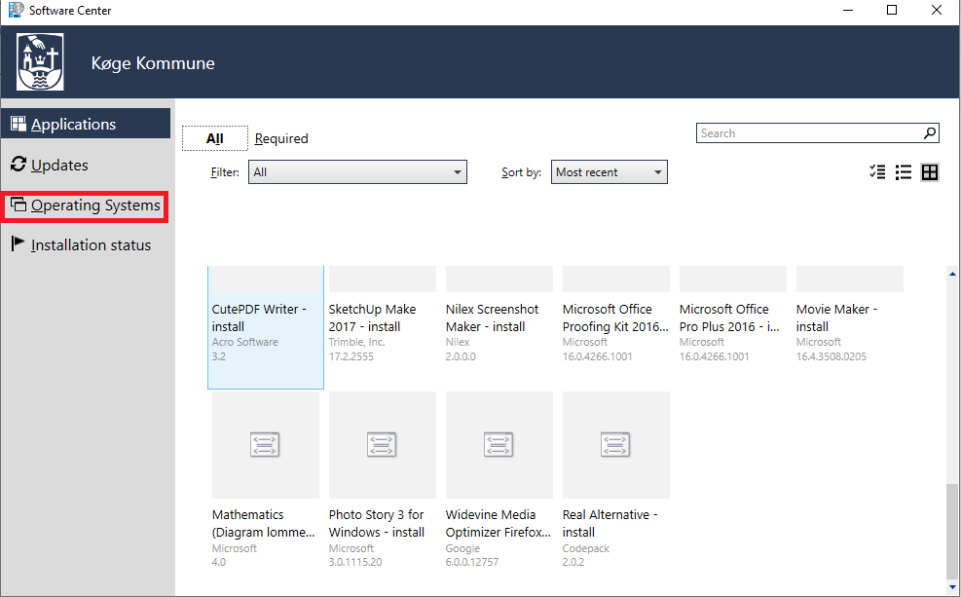Click the search magnifier icon

pyautogui.click(x=930, y=133)
